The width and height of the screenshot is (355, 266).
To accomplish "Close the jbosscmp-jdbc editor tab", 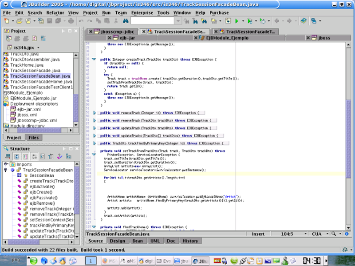I will [x=91, y=32].
